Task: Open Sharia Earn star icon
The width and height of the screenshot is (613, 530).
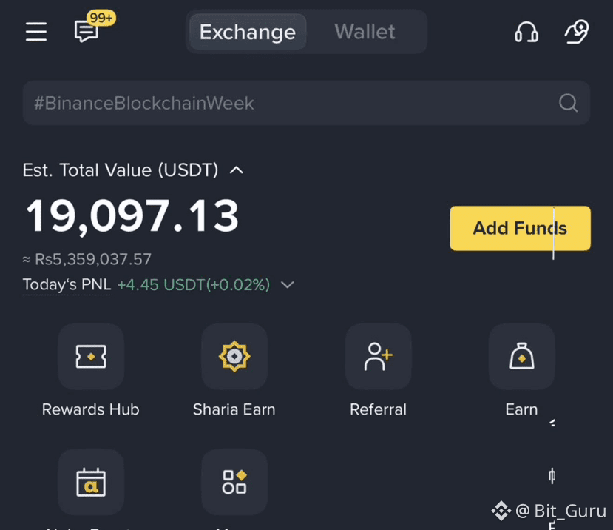Action: pyautogui.click(x=234, y=356)
